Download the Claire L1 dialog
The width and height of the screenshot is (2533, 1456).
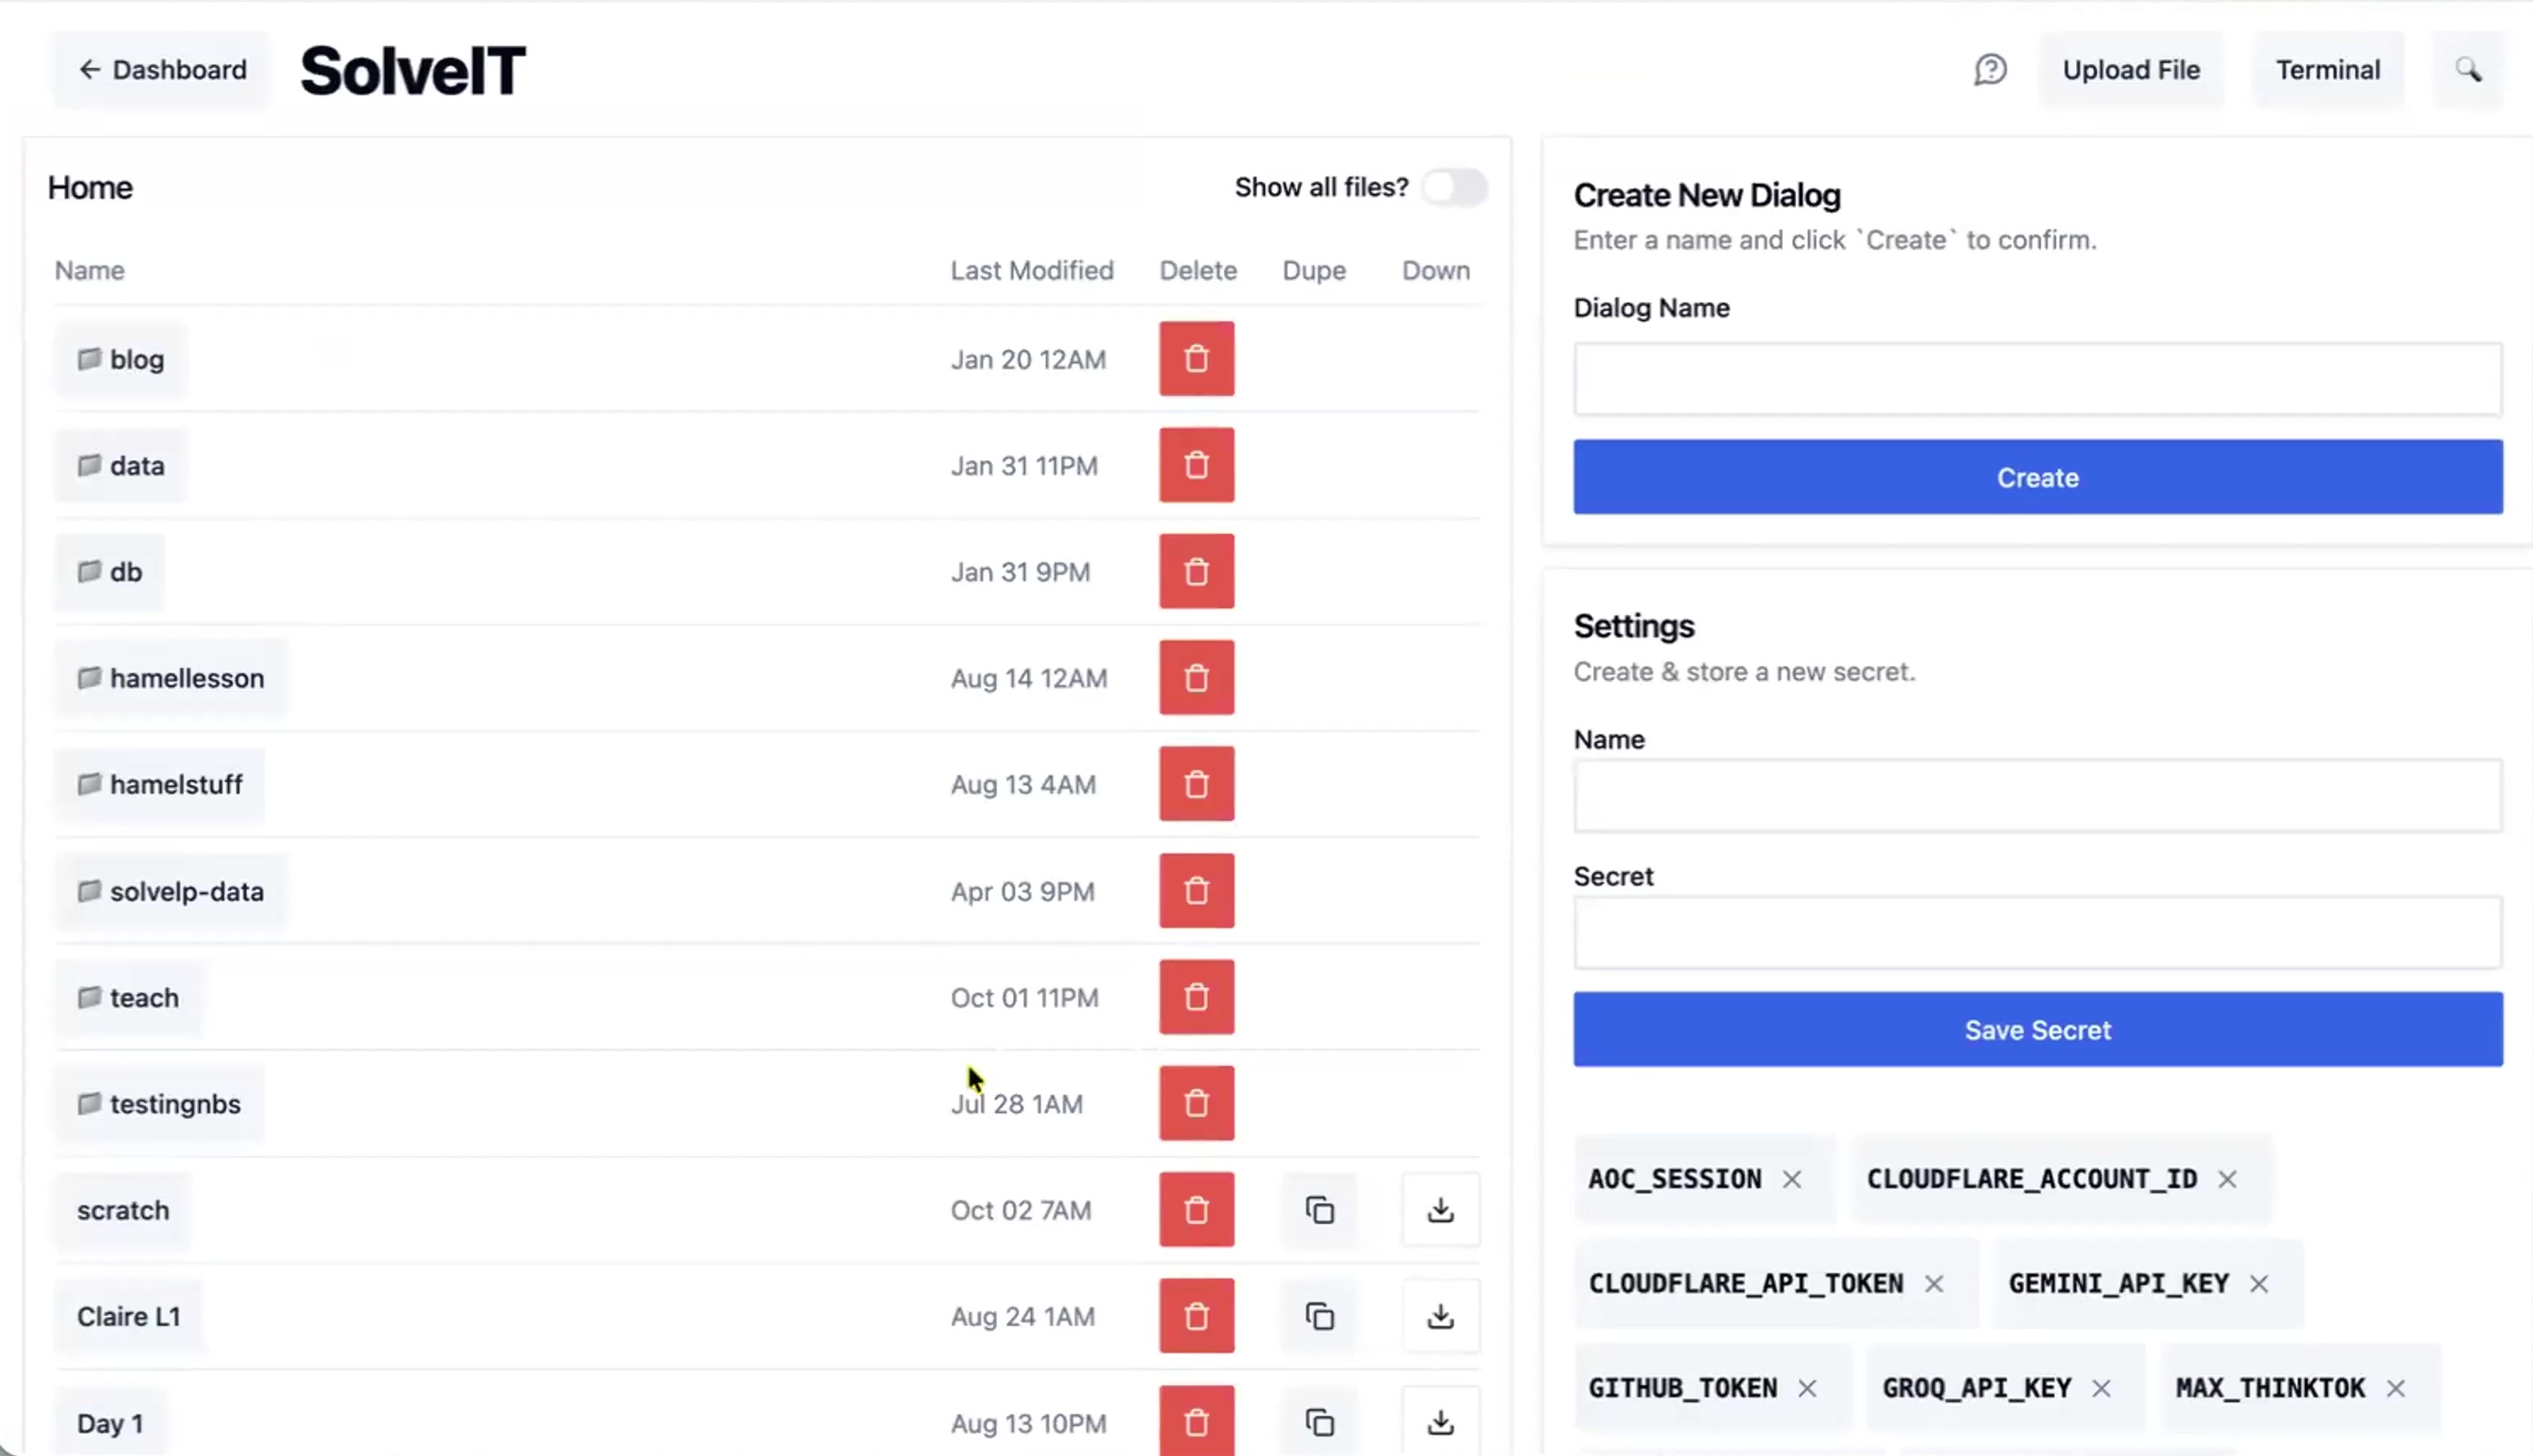(x=1440, y=1316)
